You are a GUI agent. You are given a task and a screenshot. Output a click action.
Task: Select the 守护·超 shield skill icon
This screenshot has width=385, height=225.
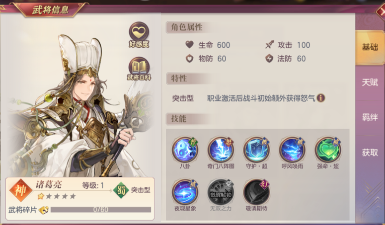pos(256,149)
